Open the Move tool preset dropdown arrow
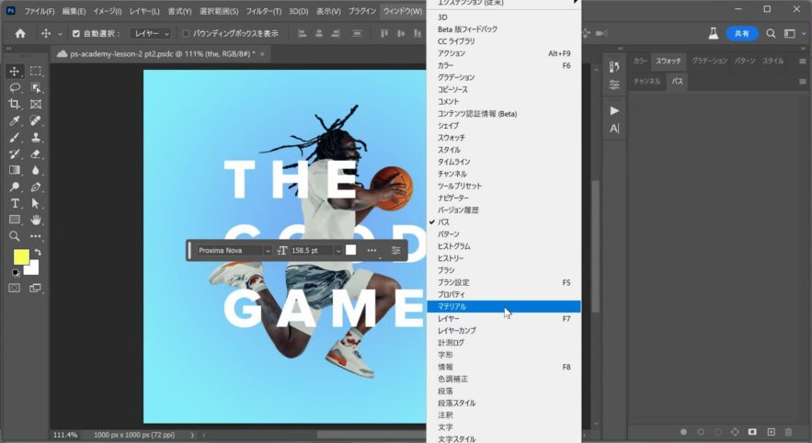Viewport: 812px width, 443px height. click(x=60, y=34)
